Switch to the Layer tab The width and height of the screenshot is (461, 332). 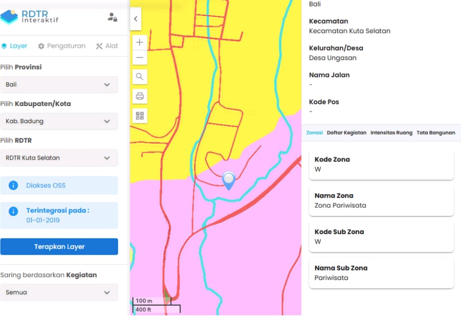coord(14,46)
